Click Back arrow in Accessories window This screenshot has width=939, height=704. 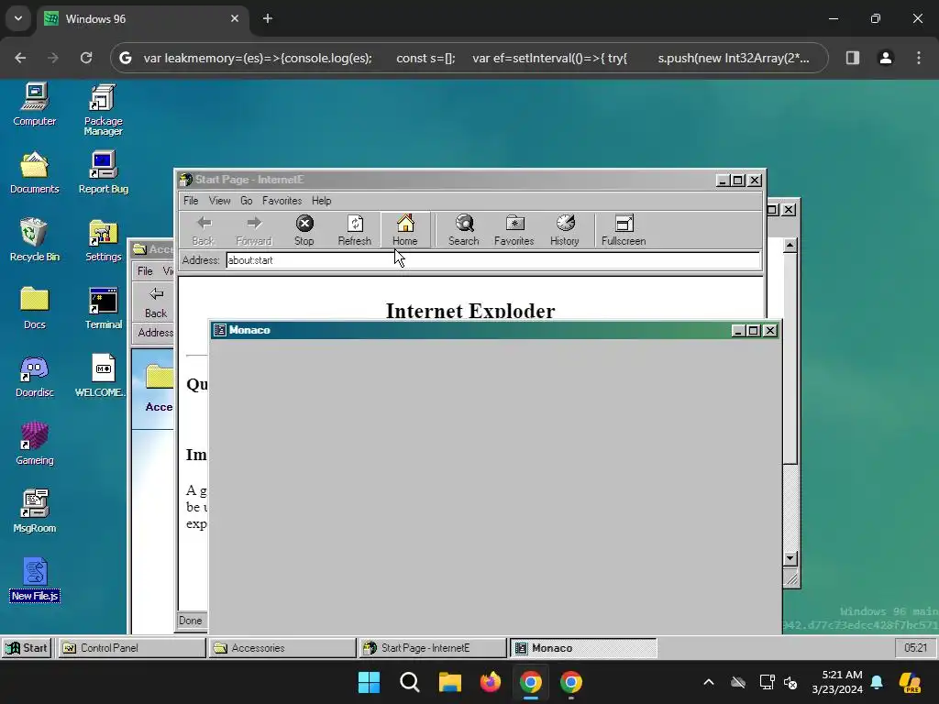156,302
